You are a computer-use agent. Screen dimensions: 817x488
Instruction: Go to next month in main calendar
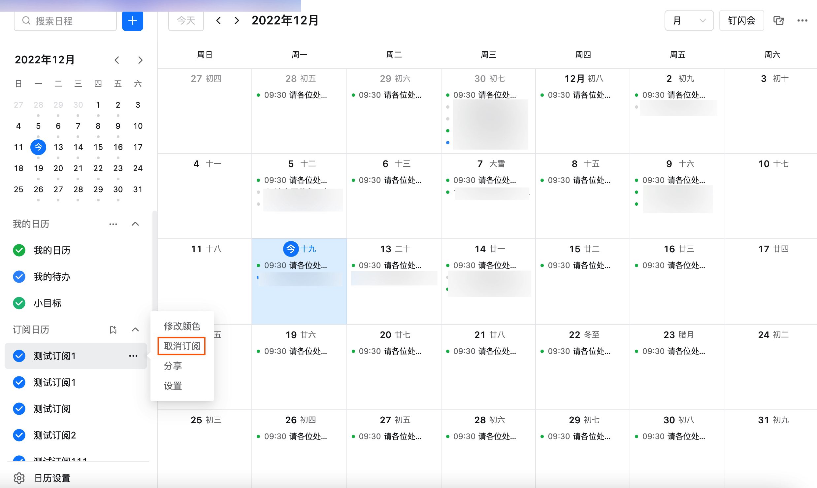click(237, 21)
